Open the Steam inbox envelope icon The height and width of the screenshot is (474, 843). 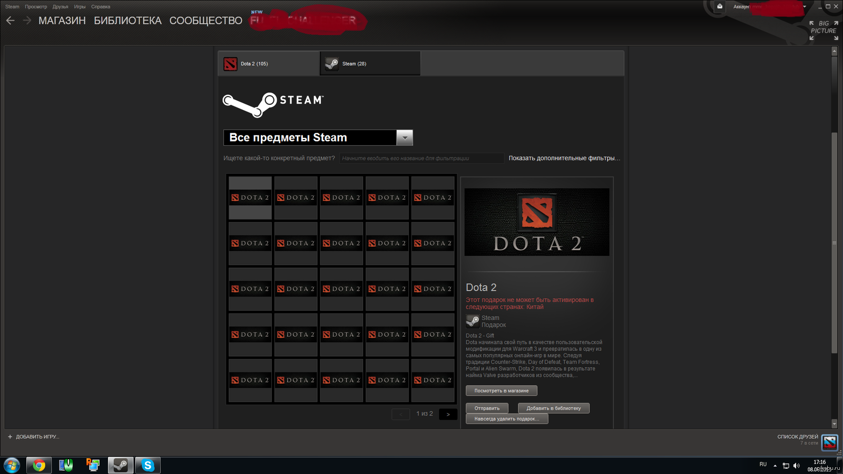pos(720,6)
